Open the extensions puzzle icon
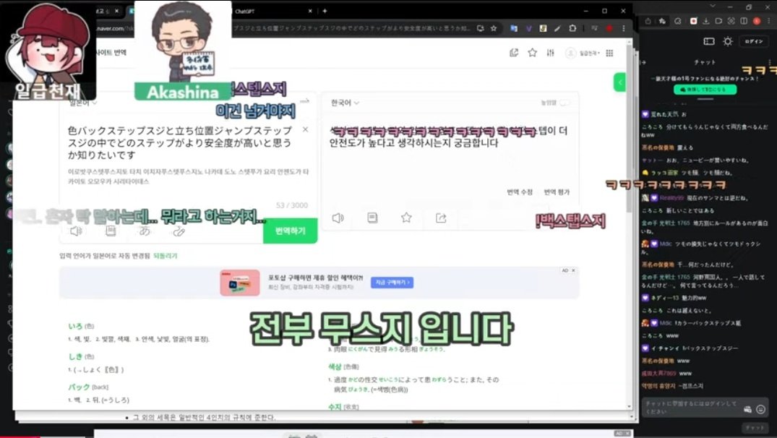 point(572,28)
